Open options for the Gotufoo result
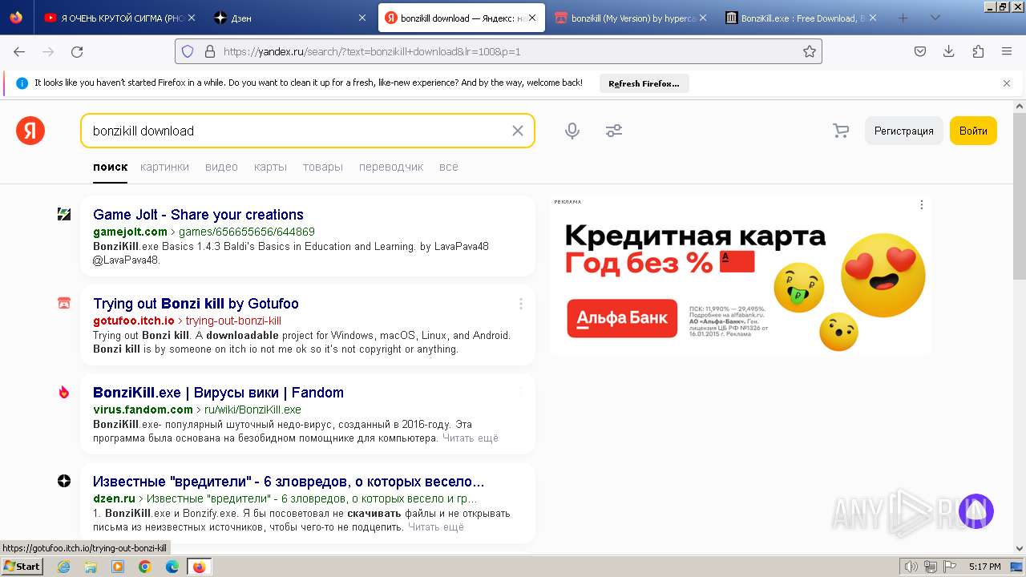The image size is (1026, 577). 521,304
